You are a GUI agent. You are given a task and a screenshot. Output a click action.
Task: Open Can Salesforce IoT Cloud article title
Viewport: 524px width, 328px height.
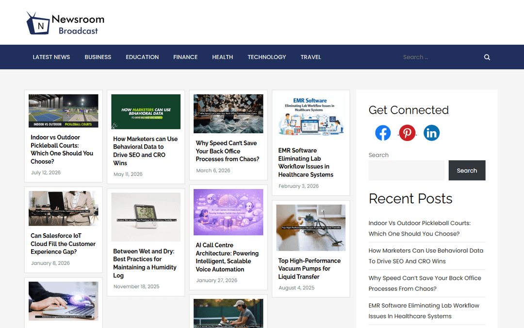coord(63,243)
